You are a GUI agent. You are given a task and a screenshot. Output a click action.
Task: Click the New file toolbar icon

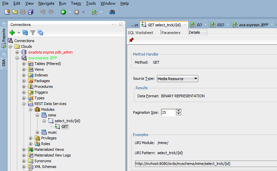[7, 12]
